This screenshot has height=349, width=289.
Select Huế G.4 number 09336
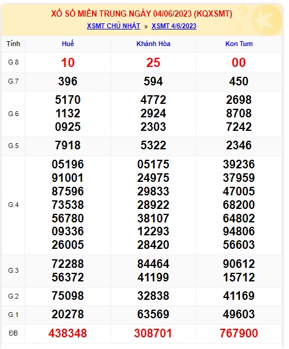(68, 231)
